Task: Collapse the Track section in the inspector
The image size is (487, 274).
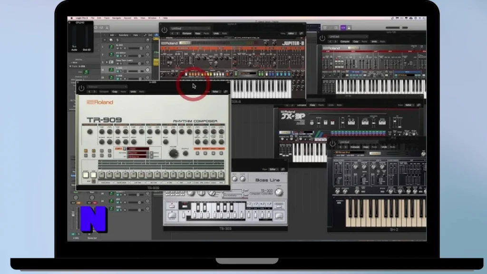Action: [x=70, y=67]
